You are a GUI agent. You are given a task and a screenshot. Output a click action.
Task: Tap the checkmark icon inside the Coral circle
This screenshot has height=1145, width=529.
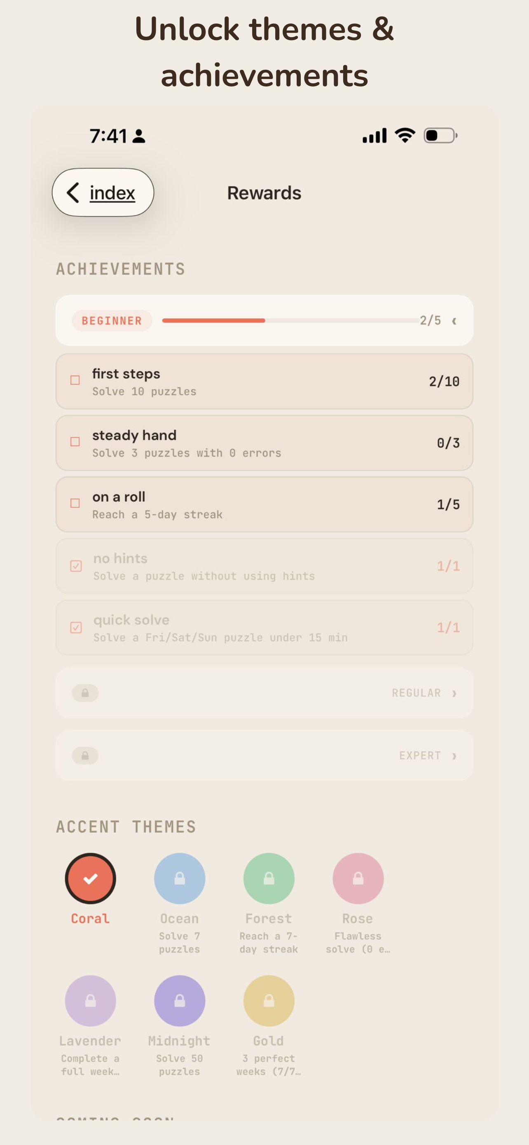pyautogui.click(x=90, y=878)
